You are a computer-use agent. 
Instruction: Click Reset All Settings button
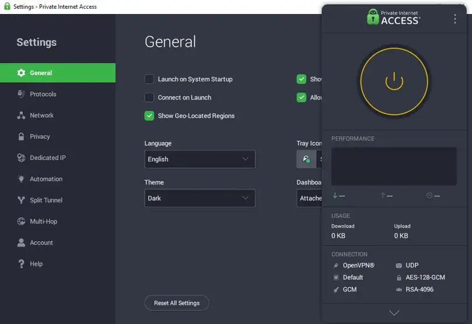(x=176, y=303)
